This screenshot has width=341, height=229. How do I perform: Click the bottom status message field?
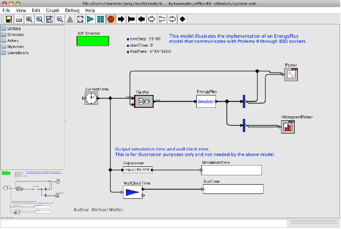coord(144,224)
